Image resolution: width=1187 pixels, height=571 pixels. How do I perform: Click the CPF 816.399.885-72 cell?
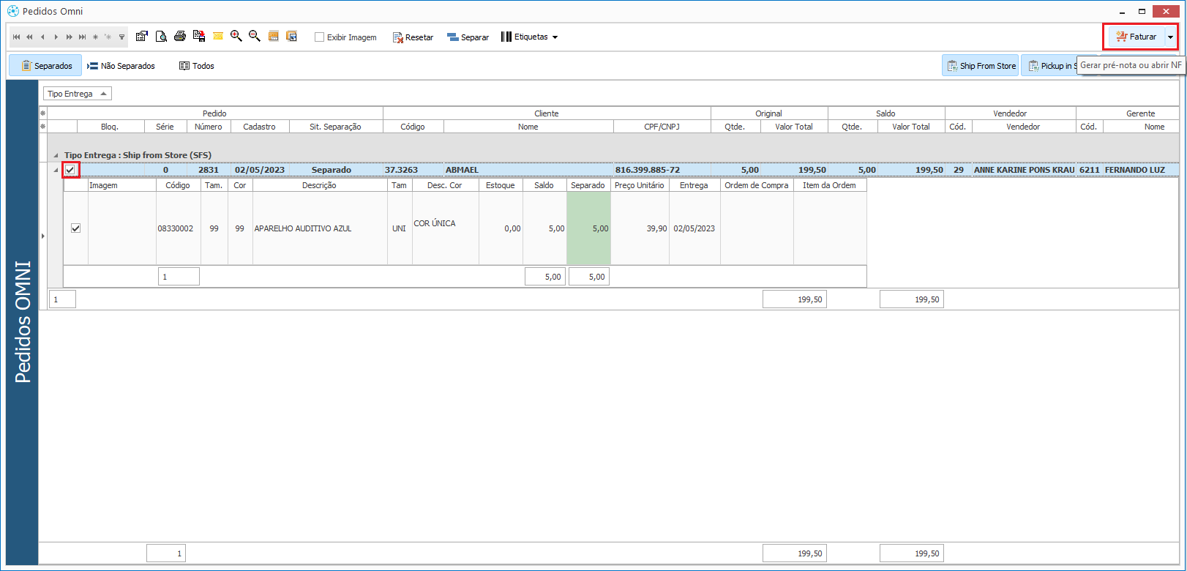coord(662,170)
